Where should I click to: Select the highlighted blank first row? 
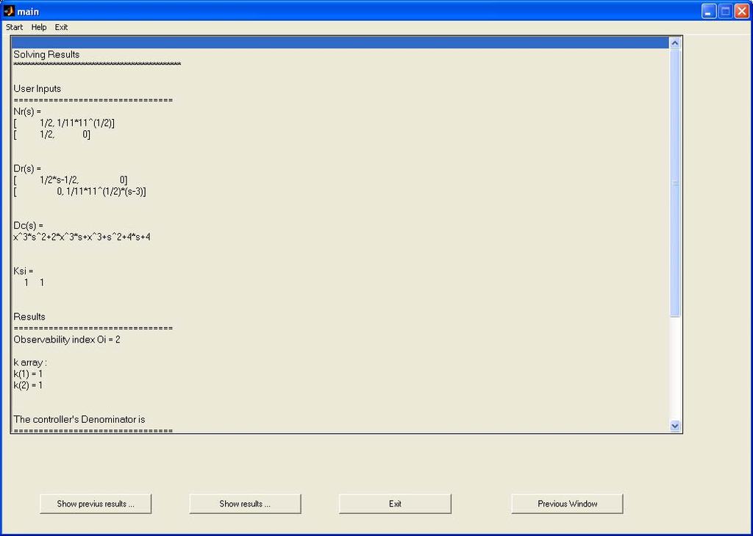point(340,43)
